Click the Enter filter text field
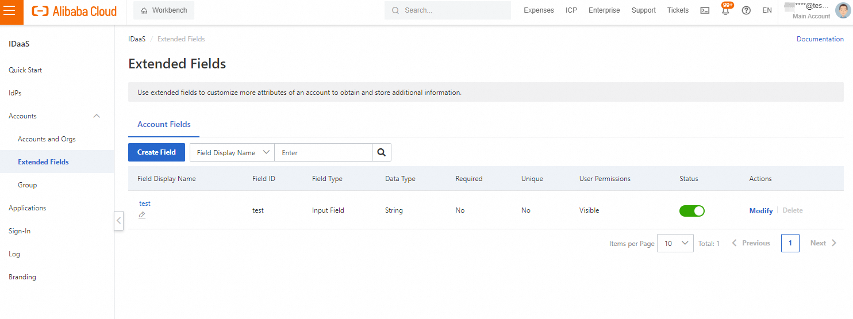 pyautogui.click(x=324, y=152)
